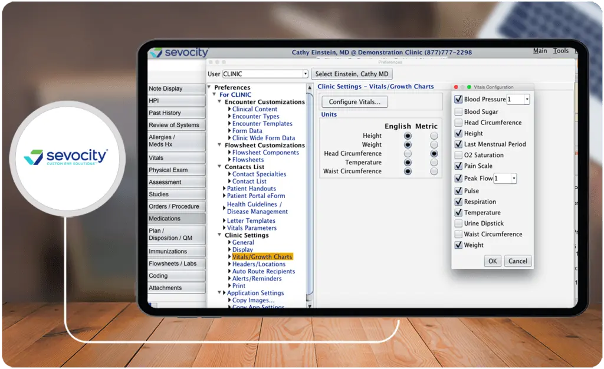Collapse the For CLINIC tree node
Image resolution: width=604 pixels, height=369 pixels.
coord(214,94)
